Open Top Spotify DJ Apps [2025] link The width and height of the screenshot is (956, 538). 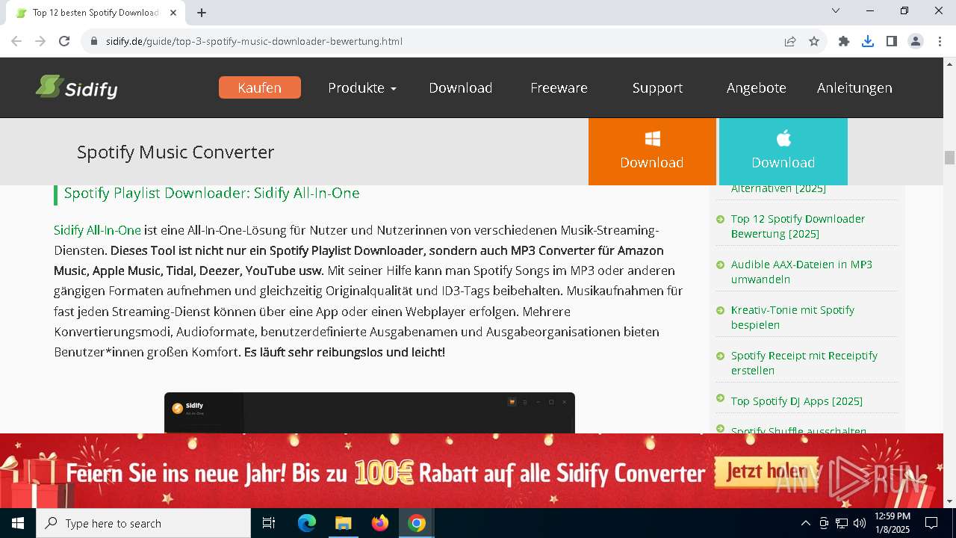click(x=797, y=401)
